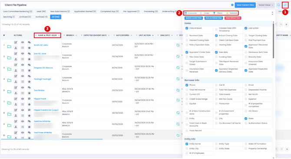Click filter funnel in Date Entered column header

[114, 36]
